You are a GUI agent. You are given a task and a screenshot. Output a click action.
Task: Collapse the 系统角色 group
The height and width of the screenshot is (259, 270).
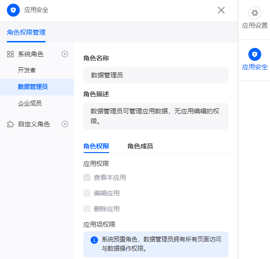coord(31,54)
